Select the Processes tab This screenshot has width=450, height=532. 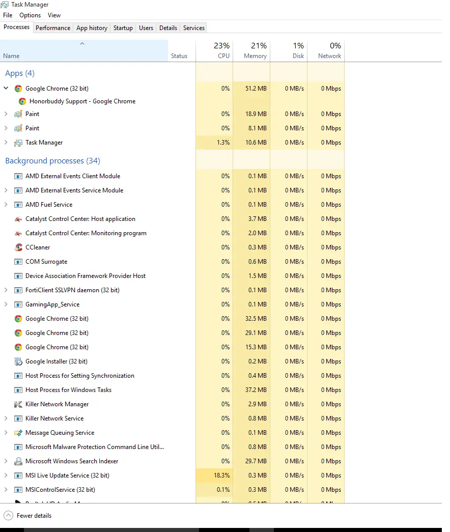point(16,27)
